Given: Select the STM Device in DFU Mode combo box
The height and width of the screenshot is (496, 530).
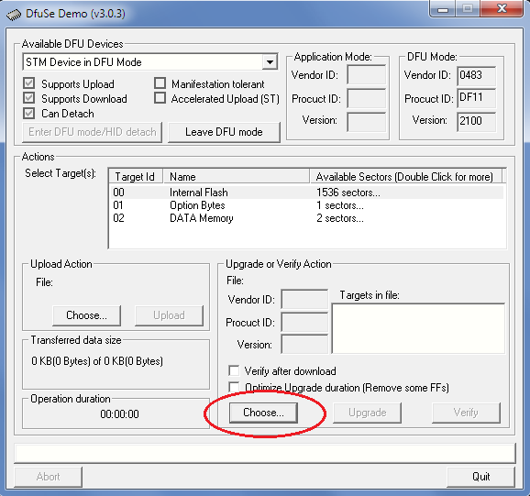Looking at the screenshot, I should click(150, 61).
